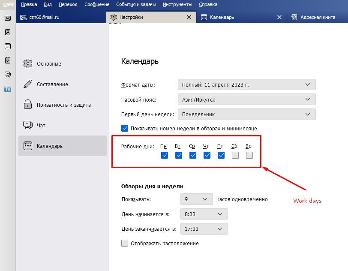Enable the Сб work day checkbox
The image size is (348, 271).
pos(235,155)
